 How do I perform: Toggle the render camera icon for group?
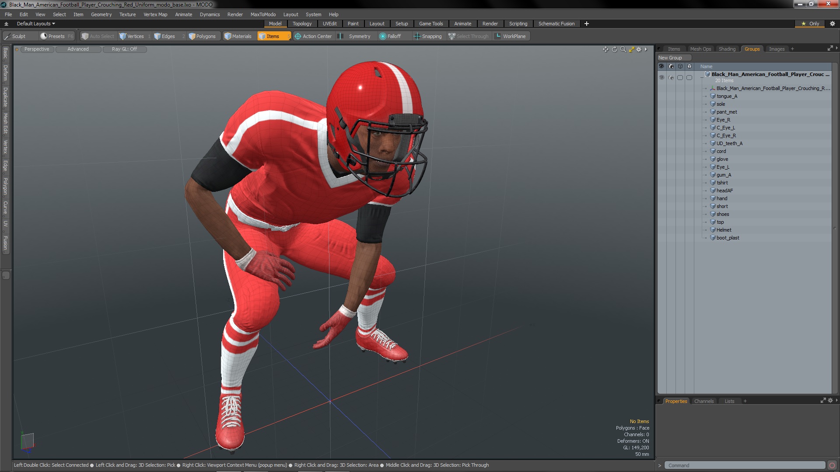[671, 77]
